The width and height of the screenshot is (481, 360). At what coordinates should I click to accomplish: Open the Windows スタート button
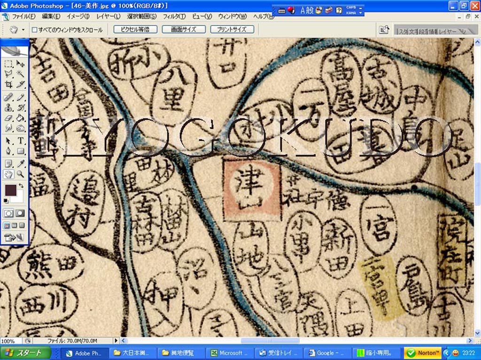25,353
